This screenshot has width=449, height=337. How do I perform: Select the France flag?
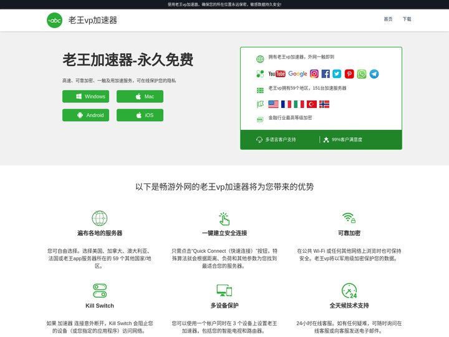pos(286,104)
